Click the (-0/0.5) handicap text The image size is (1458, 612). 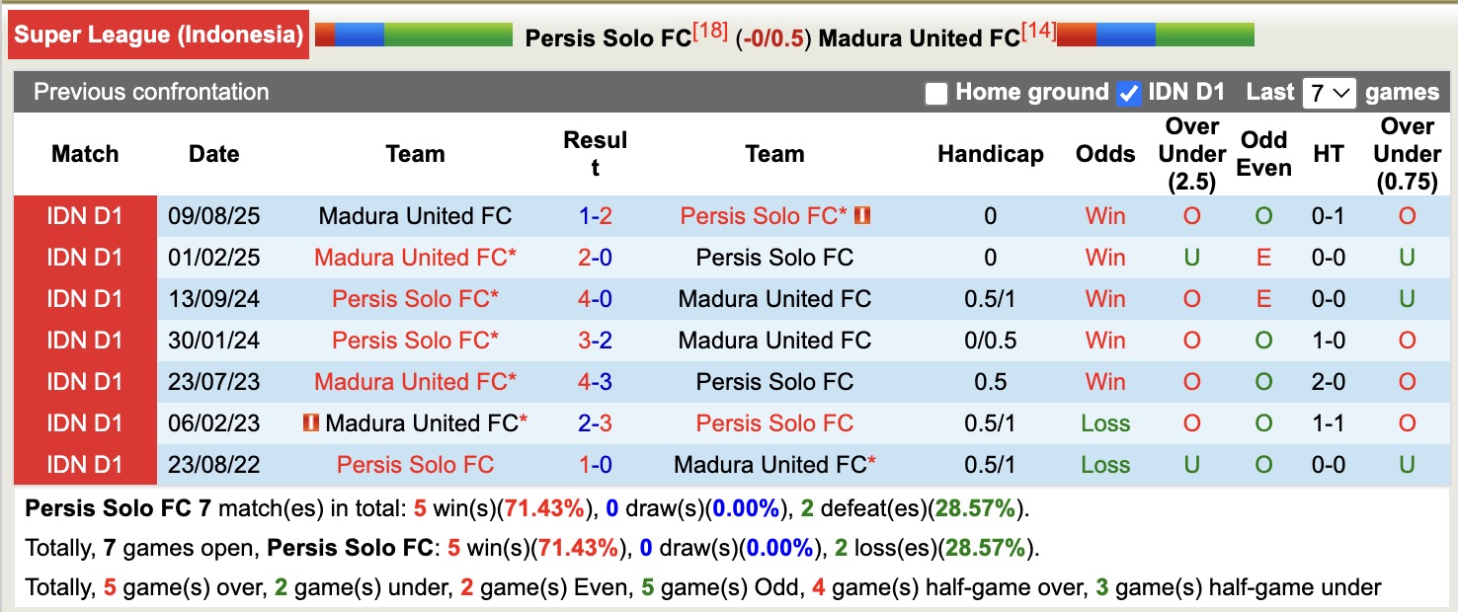[x=772, y=39]
